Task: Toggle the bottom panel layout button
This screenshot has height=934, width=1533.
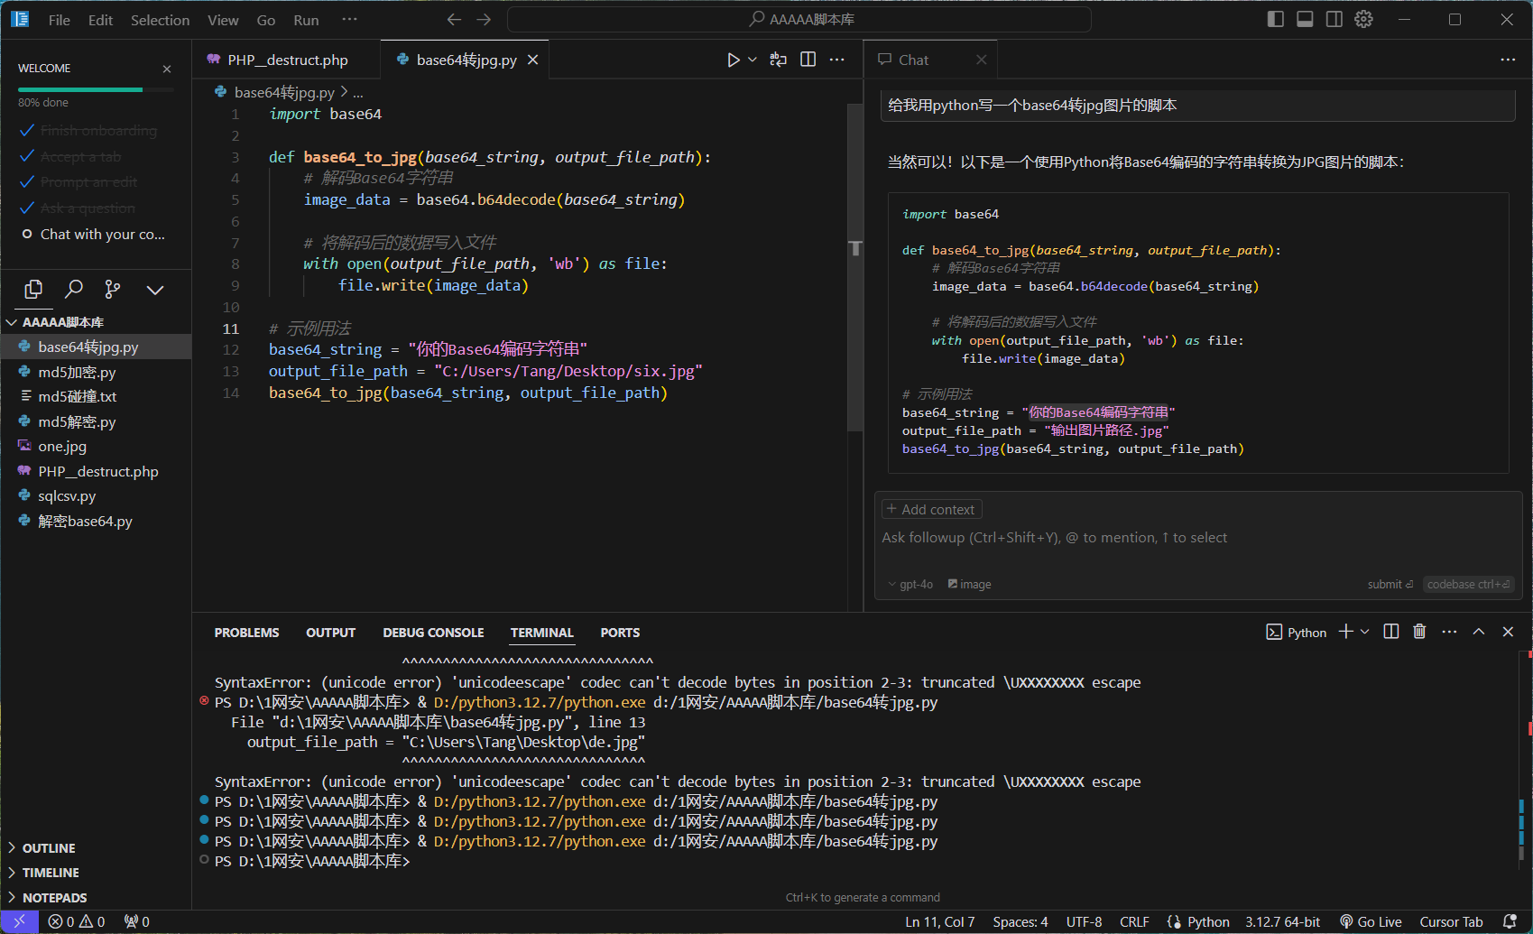Action: click(1305, 19)
